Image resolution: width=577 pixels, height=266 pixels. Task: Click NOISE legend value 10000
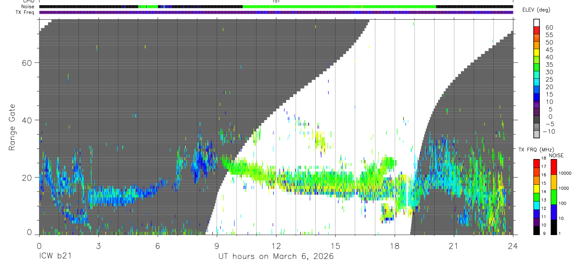click(x=566, y=173)
